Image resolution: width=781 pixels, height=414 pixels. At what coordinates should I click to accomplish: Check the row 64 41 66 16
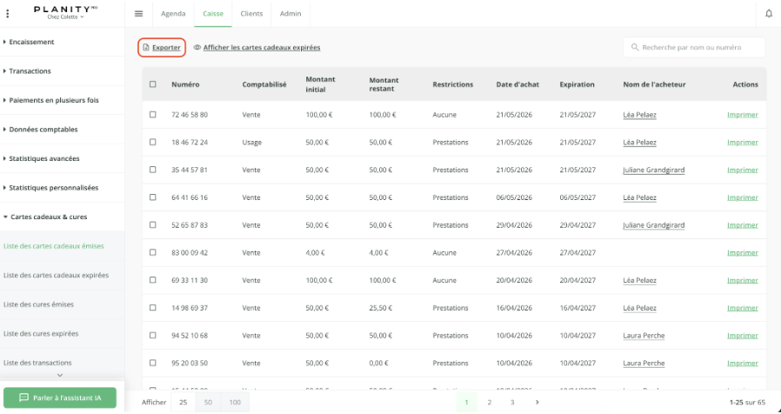tap(153, 197)
